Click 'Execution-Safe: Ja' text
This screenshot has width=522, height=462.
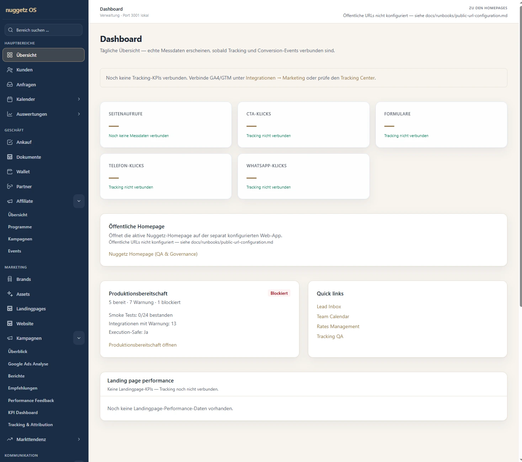(128, 332)
